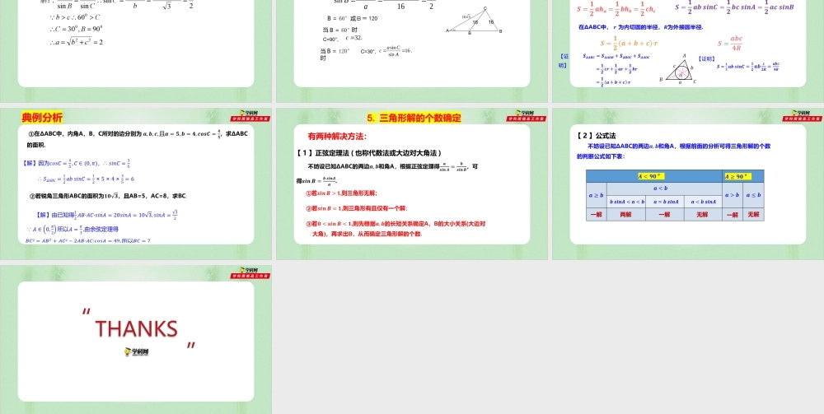
Task: Click the 一解 cell under a ≥ b
Action: click(x=596, y=215)
